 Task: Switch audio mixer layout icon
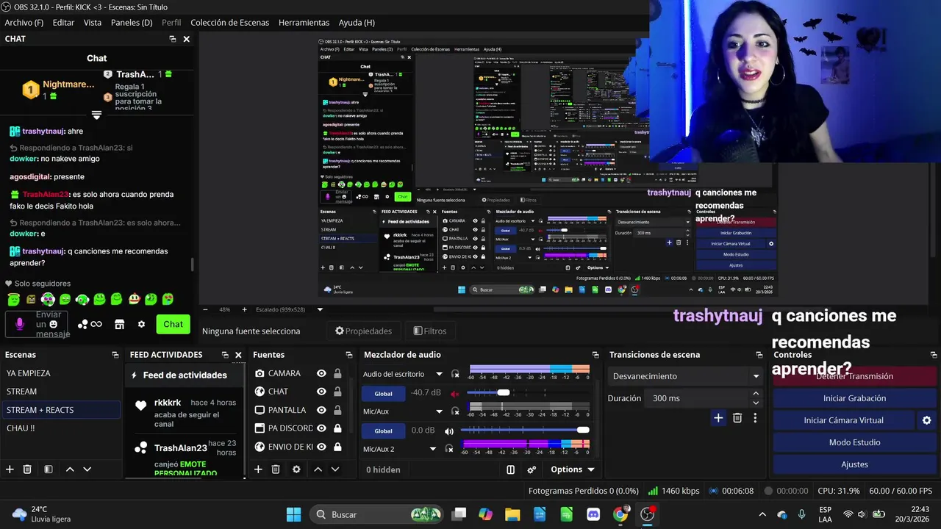[x=511, y=469]
